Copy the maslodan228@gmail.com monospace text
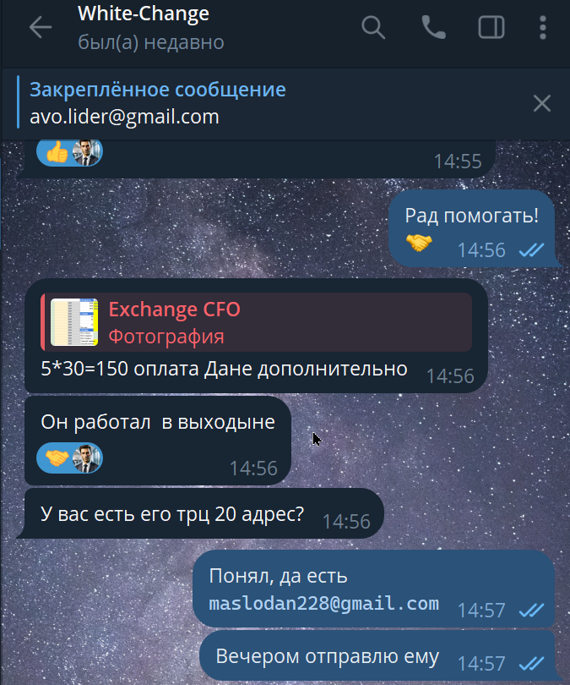Image resolution: width=570 pixels, height=685 pixels. [x=323, y=603]
